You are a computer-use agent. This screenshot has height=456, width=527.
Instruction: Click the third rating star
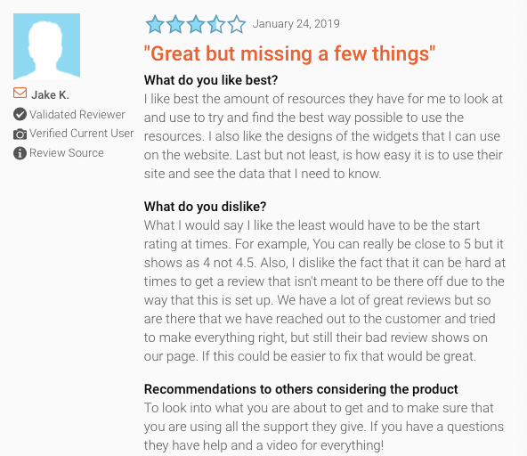(196, 24)
